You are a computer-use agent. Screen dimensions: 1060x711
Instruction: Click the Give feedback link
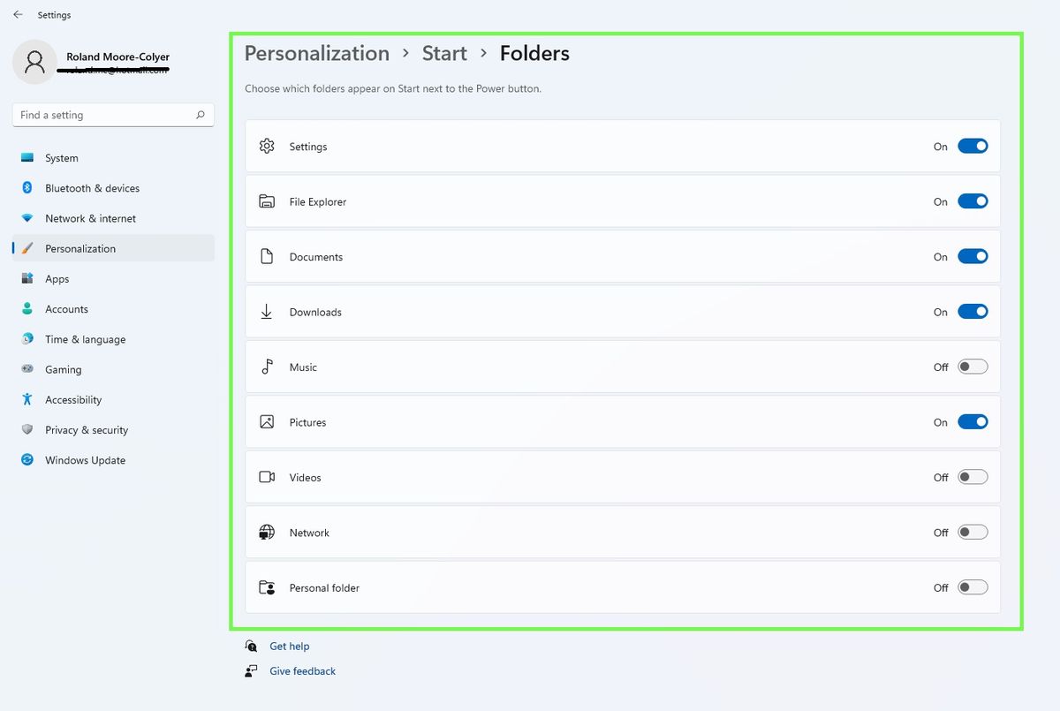coord(302,670)
